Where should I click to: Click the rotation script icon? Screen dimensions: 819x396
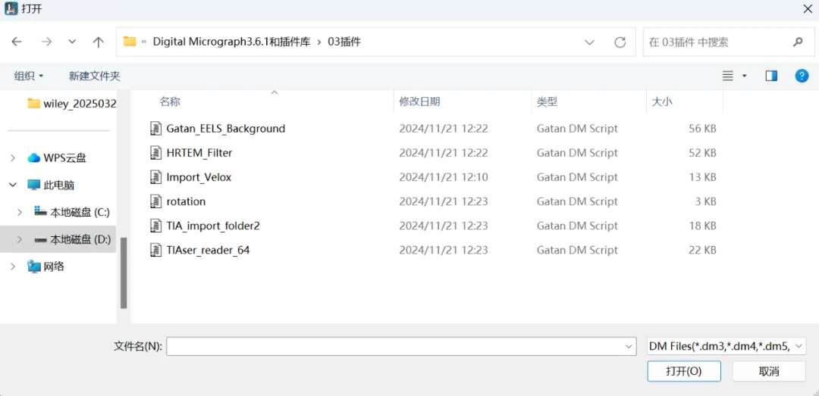click(x=155, y=201)
